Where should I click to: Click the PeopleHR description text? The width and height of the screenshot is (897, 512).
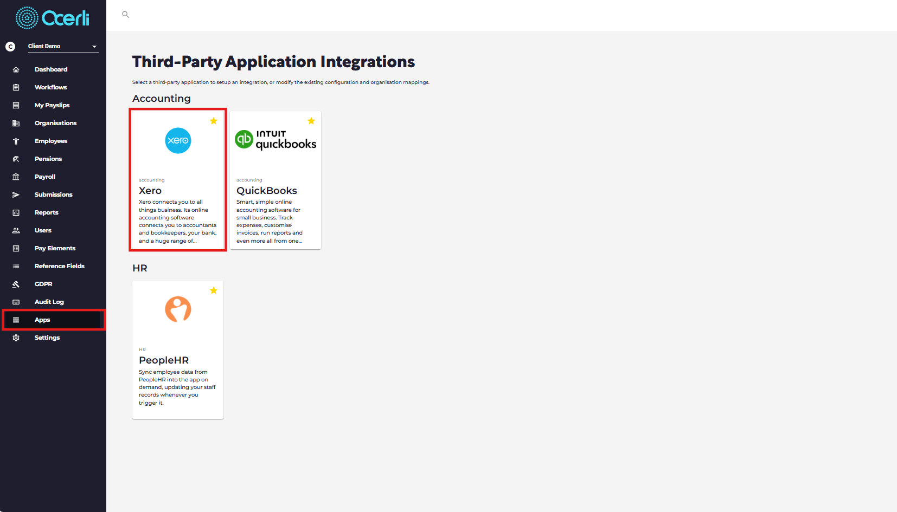click(177, 387)
